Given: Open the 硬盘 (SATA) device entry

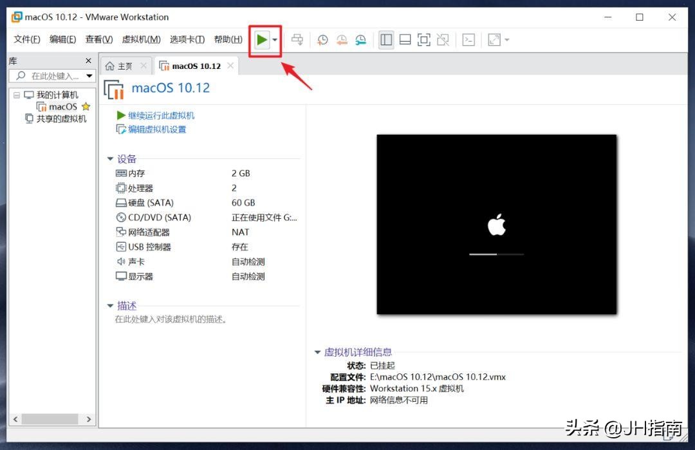Looking at the screenshot, I should pos(145,203).
